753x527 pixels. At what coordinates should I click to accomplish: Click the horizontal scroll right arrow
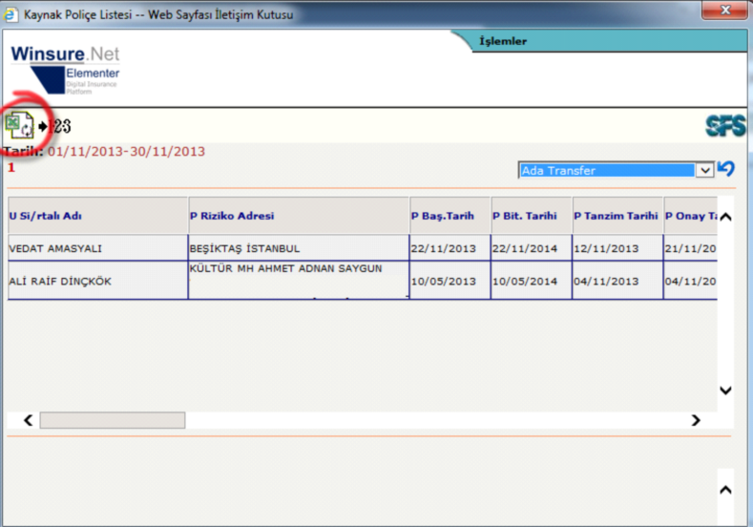pyautogui.click(x=695, y=420)
